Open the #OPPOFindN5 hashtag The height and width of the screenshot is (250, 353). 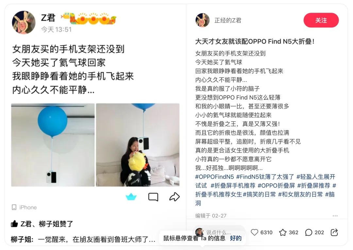tap(214, 177)
